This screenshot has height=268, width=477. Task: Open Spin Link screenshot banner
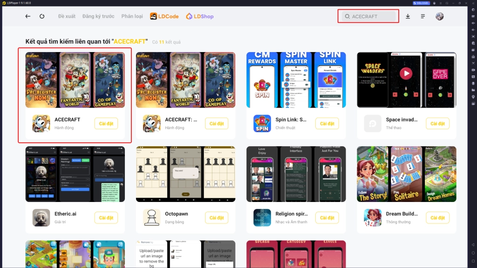pos(296,80)
